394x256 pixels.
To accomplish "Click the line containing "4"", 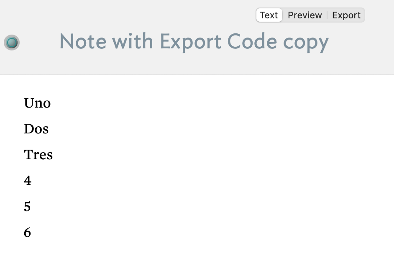I will (28, 181).
